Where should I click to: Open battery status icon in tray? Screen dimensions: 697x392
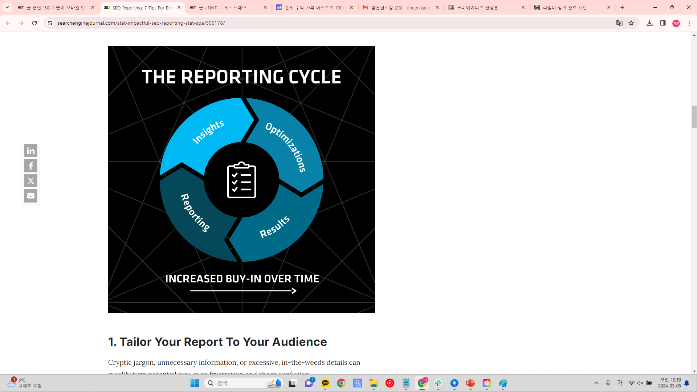[649, 383]
